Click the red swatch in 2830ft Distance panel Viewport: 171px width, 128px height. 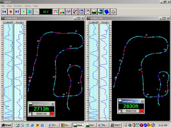click(x=142, y=111)
